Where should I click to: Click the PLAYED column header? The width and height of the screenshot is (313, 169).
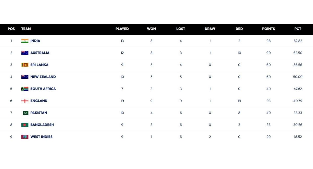(122, 29)
